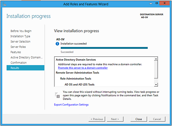
Task: Switch to the Server Roles step
Action: [18, 47]
